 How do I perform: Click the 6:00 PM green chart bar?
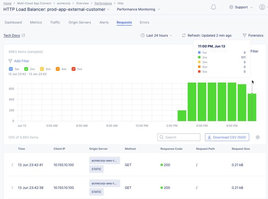(202, 102)
